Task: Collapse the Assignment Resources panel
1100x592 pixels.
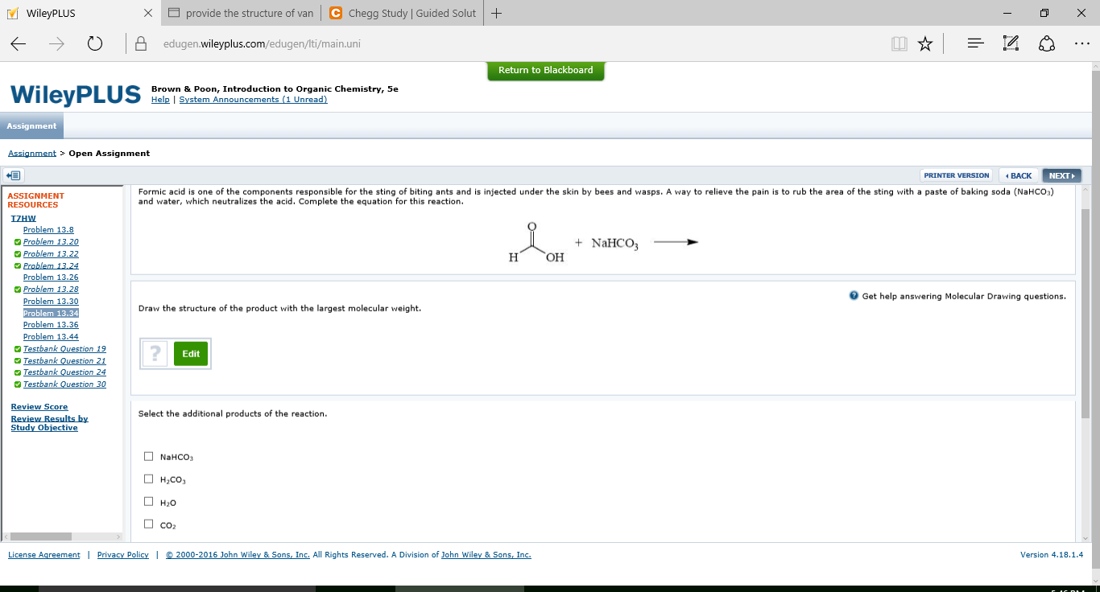Action: pyautogui.click(x=14, y=175)
